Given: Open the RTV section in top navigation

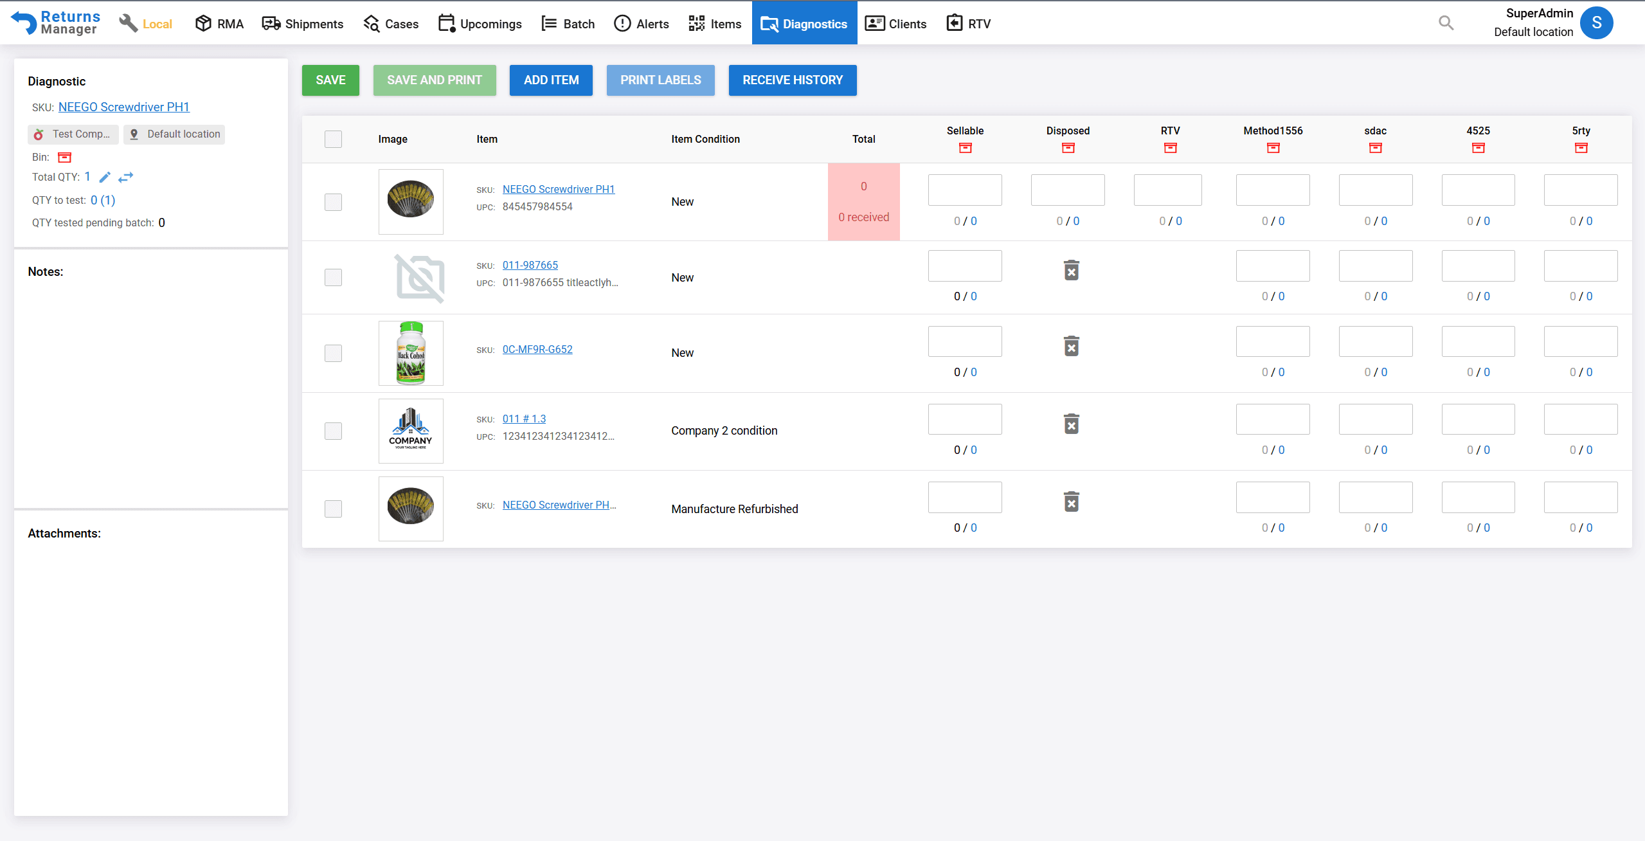Looking at the screenshot, I should coord(969,24).
